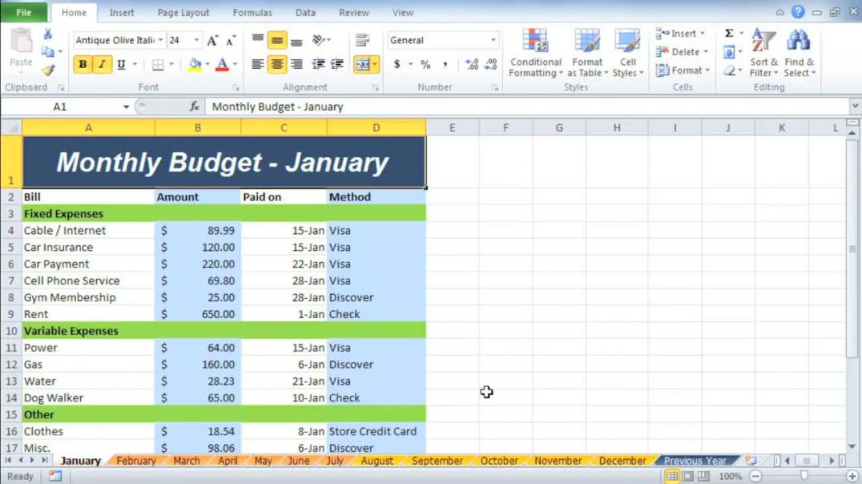Toggle Italic formatting

click(102, 64)
